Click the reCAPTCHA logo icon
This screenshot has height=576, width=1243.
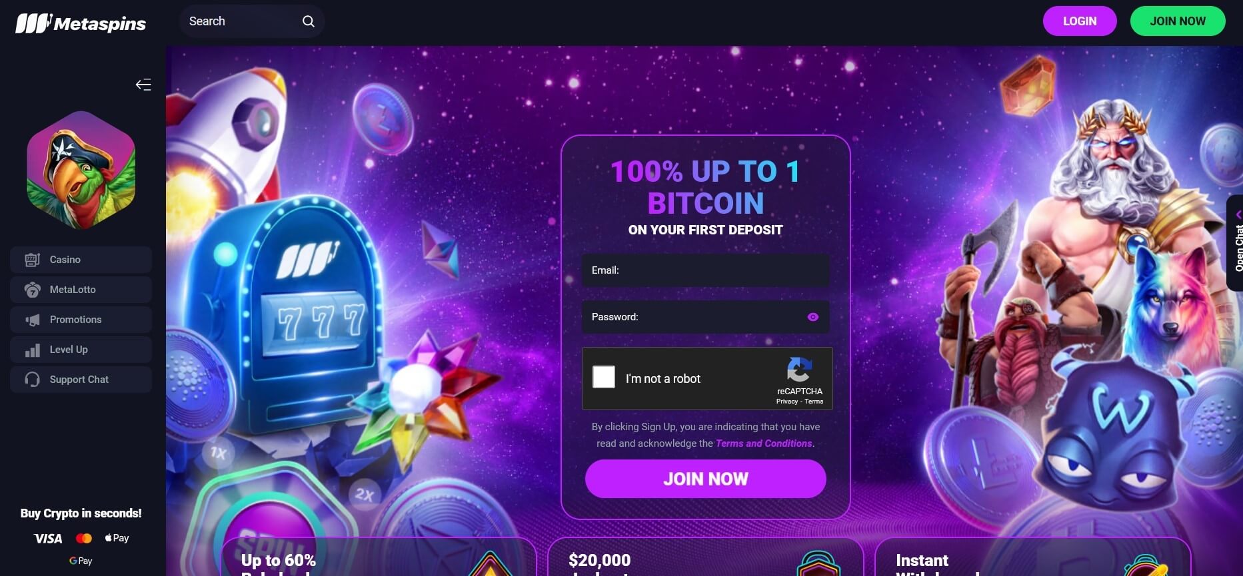tap(799, 370)
